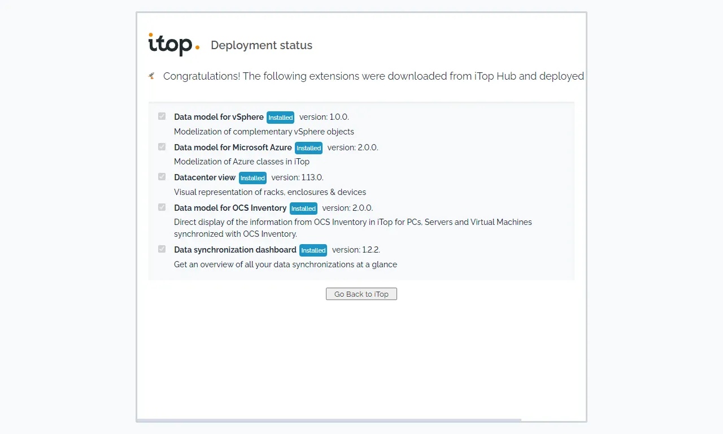This screenshot has width=723, height=434.
Task: Toggle the Data synchronization dashboard checkbox
Action: click(x=162, y=249)
